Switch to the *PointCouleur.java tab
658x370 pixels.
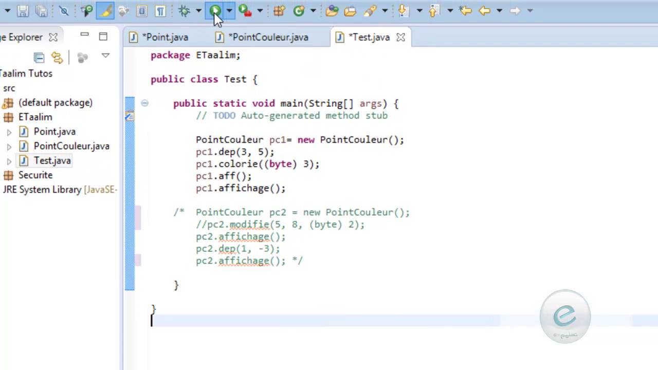tap(262, 37)
